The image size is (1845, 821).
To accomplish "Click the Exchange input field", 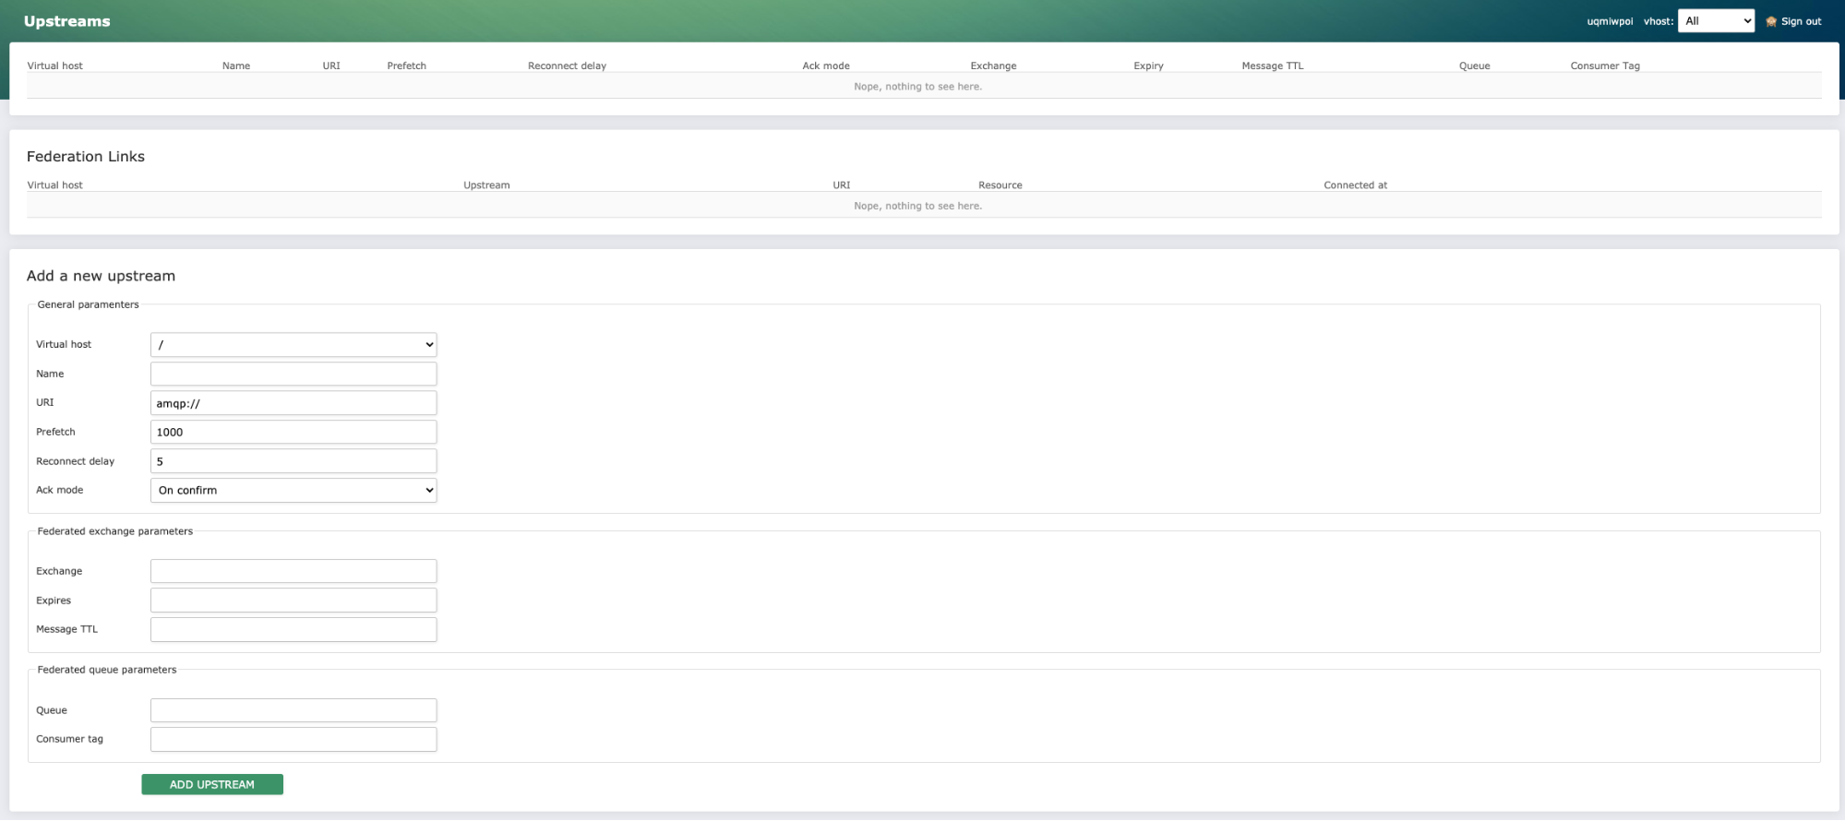I will point(294,571).
